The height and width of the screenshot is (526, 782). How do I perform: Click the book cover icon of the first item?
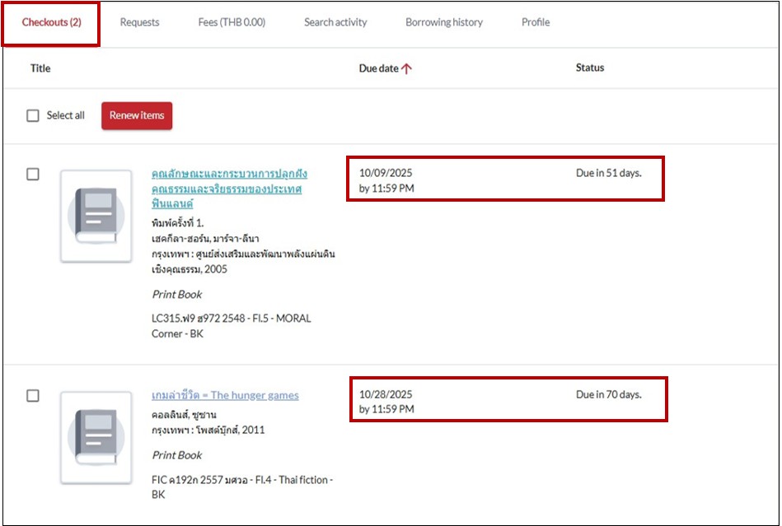96,216
